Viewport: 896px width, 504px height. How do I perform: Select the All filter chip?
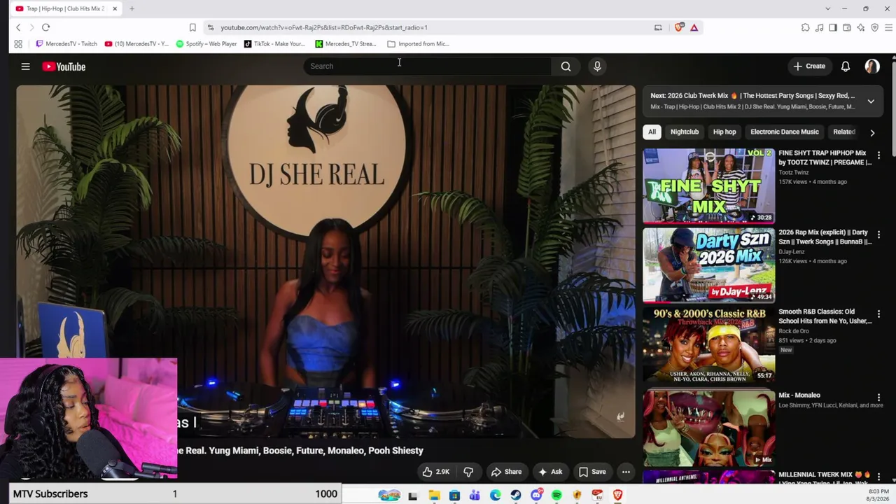point(652,132)
